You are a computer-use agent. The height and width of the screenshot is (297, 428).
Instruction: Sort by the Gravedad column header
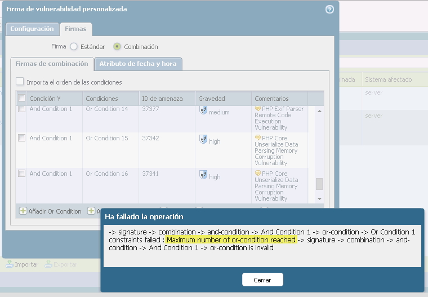coord(223,99)
